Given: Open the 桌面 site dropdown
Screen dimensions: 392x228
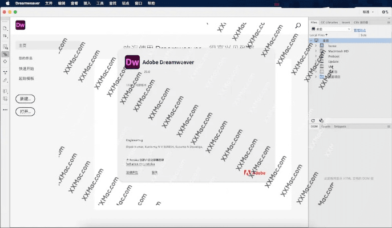Looking at the screenshot, I should pos(331,29).
